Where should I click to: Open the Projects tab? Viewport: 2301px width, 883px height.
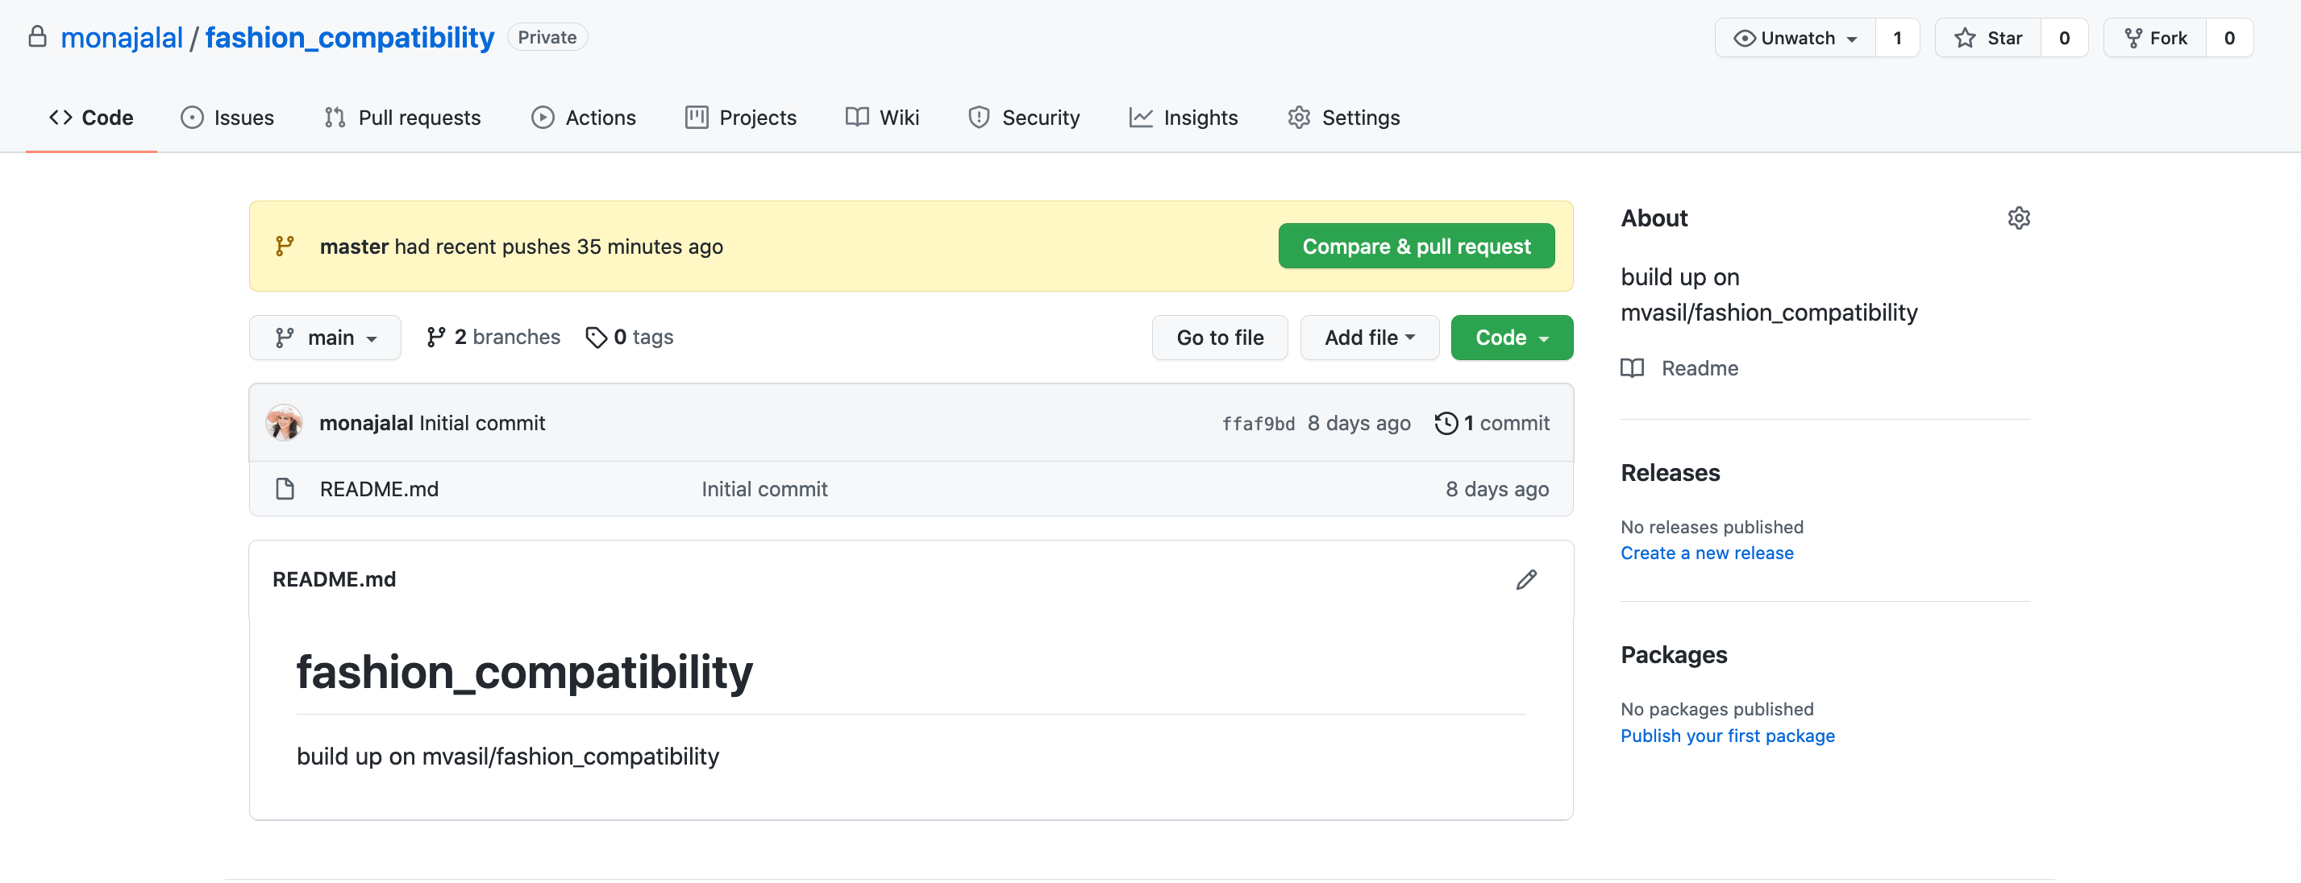(x=740, y=118)
